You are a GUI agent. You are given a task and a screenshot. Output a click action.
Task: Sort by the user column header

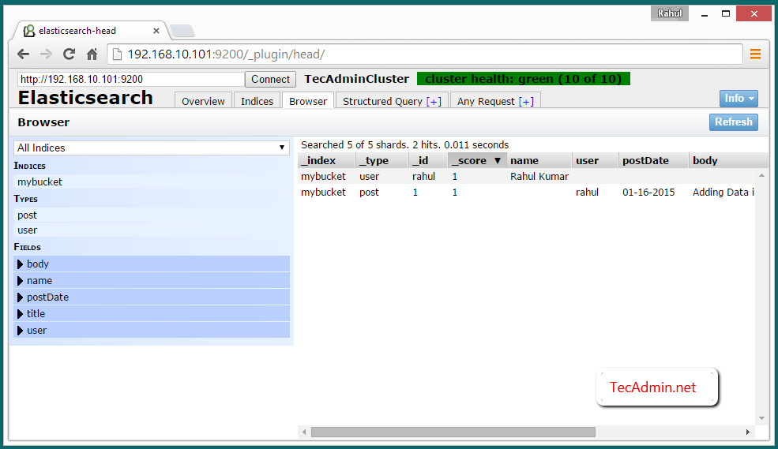595,160
